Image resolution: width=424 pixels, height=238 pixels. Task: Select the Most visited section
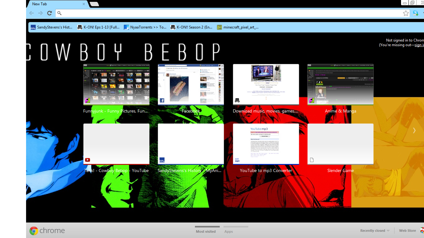205,231
